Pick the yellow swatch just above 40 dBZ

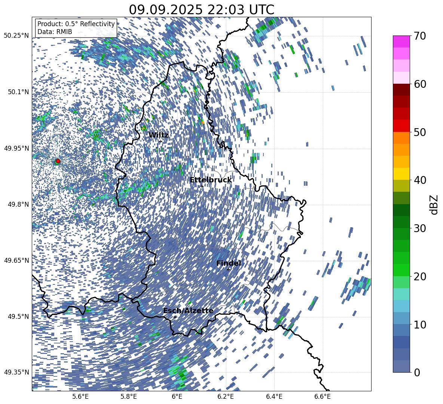coord(401,174)
